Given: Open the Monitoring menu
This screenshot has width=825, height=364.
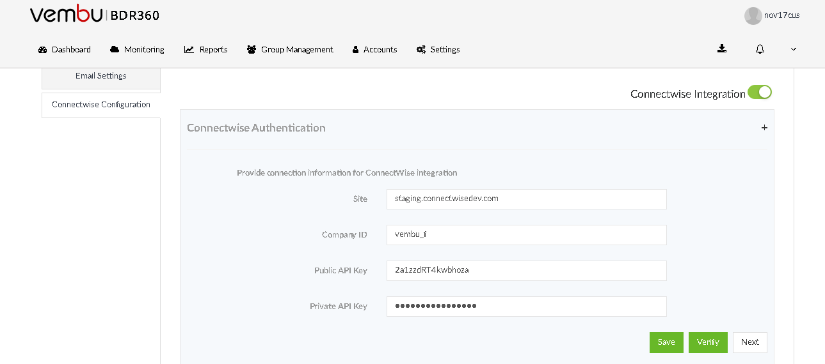Looking at the screenshot, I should tap(137, 49).
